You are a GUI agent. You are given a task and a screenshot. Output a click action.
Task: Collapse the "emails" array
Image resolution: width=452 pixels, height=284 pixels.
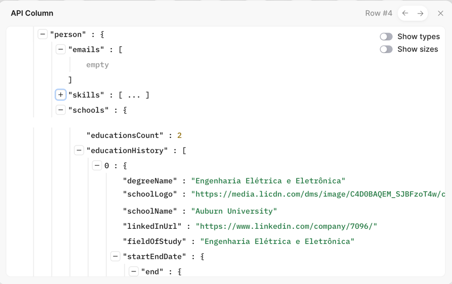pyautogui.click(x=61, y=50)
